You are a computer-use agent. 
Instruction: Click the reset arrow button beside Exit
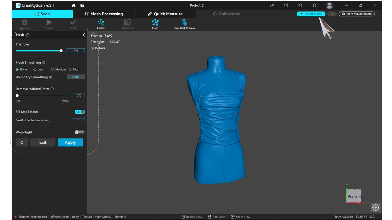tap(22, 142)
